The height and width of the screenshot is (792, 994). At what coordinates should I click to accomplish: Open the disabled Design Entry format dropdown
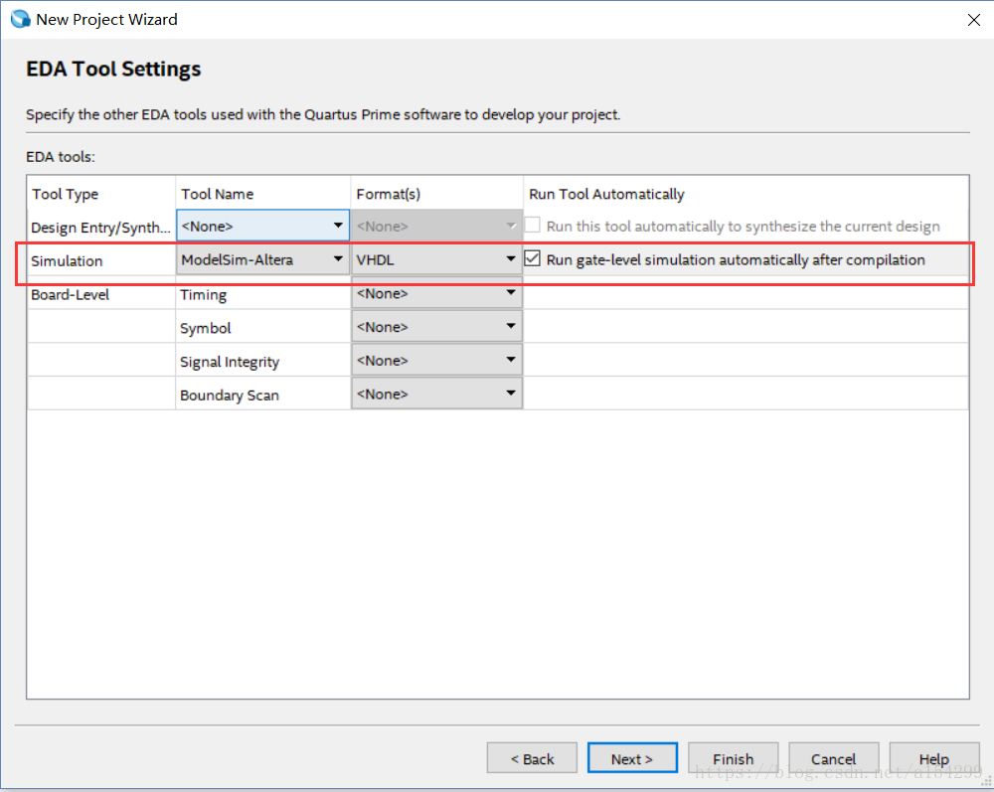coord(436,226)
